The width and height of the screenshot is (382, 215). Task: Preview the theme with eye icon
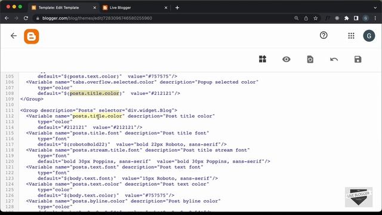tap(286, 59)
